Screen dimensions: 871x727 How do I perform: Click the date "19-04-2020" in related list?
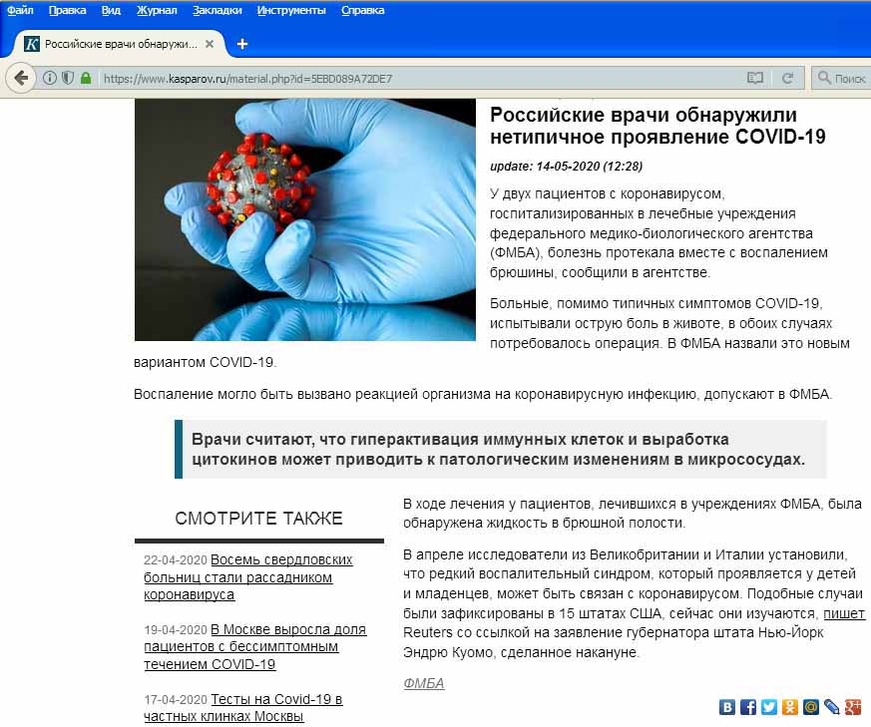click(x=176, y=630)
